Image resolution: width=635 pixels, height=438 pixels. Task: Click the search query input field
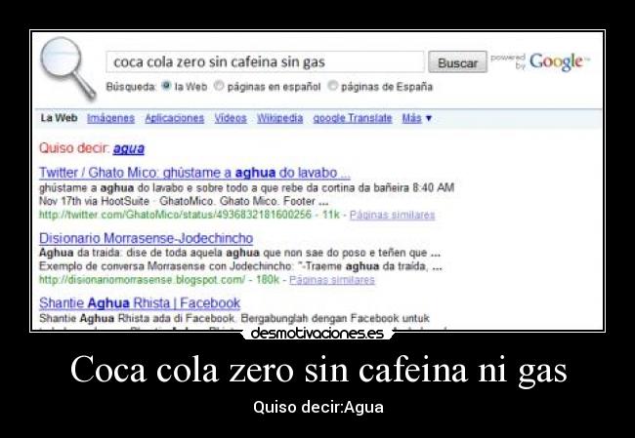265,61
